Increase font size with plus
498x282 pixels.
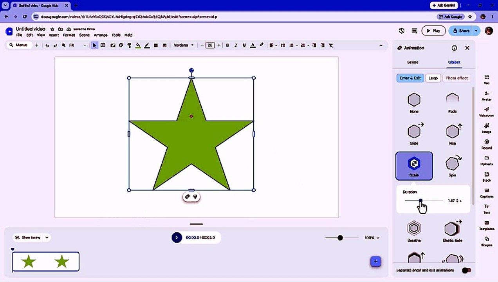point(219,45)
